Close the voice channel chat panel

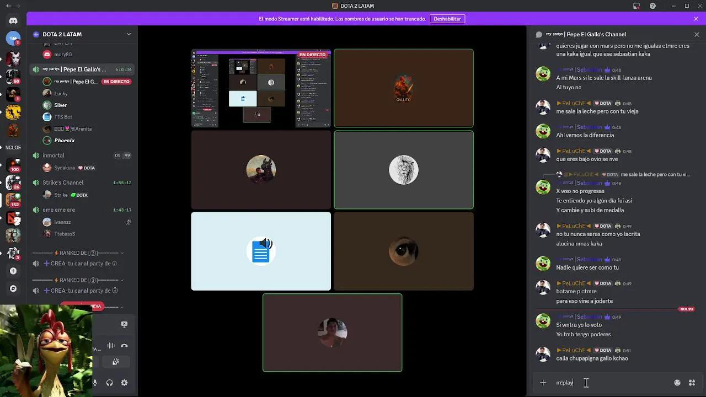pyautogui.click(x=697, y=34)
